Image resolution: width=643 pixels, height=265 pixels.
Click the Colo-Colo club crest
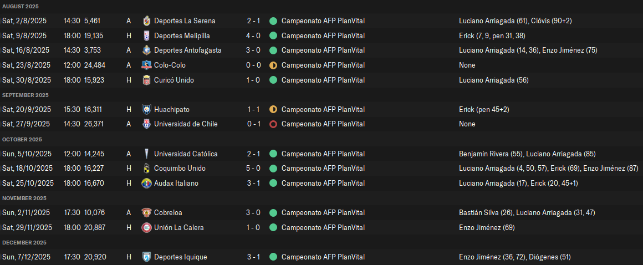[146, 65]
